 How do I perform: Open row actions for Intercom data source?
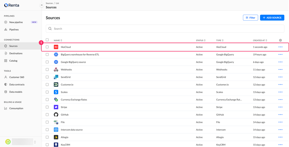(x=280, y=130)
